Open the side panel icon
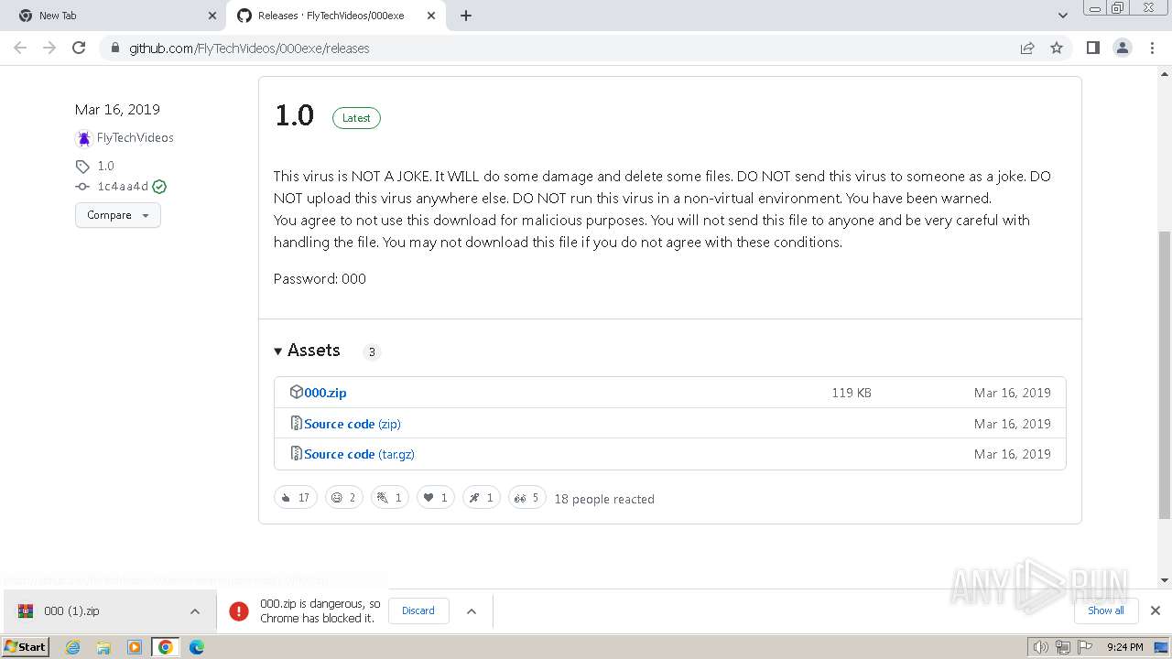Screen dimensions: 1172x659 coord(1092,48)
